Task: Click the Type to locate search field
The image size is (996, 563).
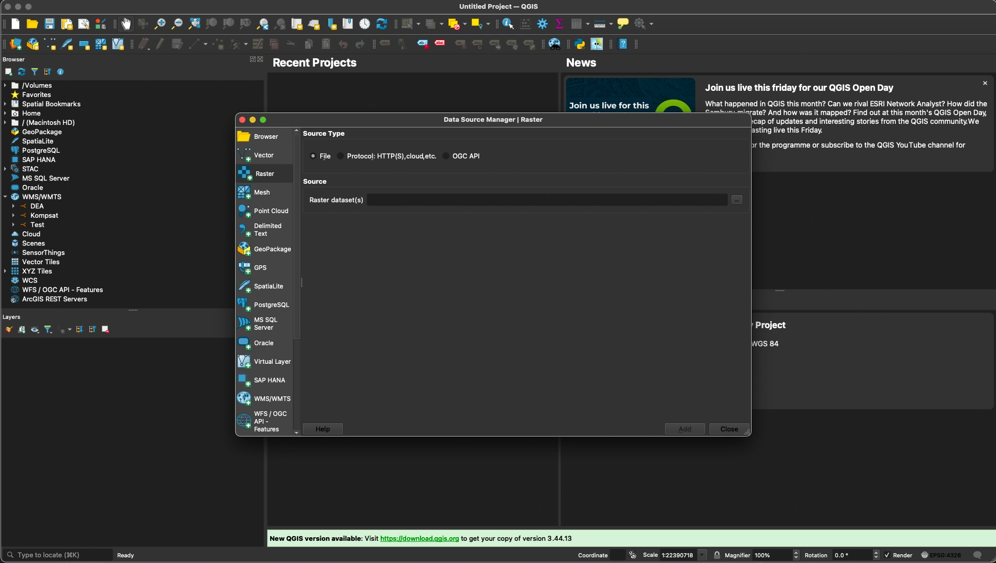Action: coord(57,555)
